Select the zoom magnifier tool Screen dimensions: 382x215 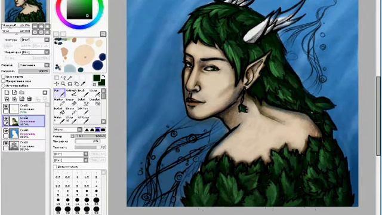[63, 84]
